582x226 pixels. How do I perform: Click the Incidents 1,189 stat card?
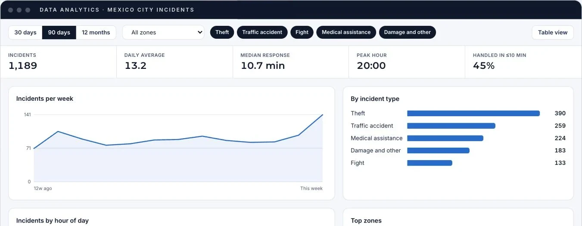pyautogui.click(x=58, y=62)
